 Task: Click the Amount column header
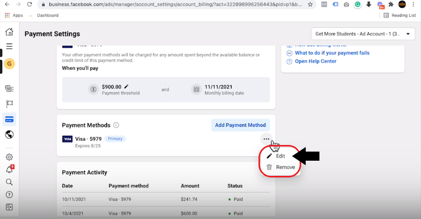click(190, 186)
